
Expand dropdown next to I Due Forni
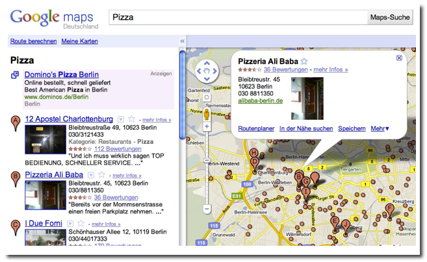point(70,224)
